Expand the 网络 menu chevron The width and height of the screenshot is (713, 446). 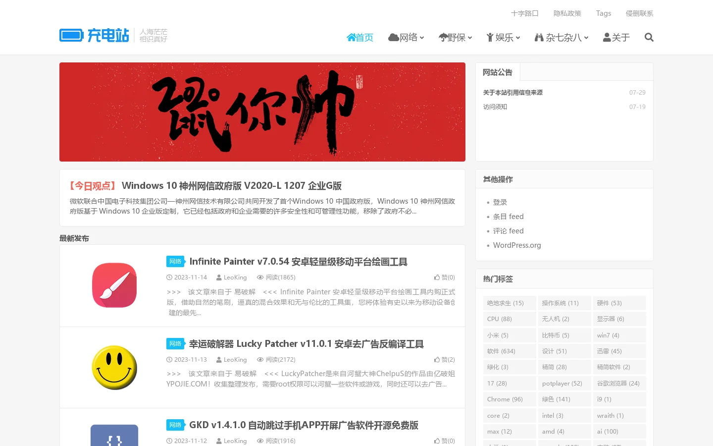coord(422,38)
